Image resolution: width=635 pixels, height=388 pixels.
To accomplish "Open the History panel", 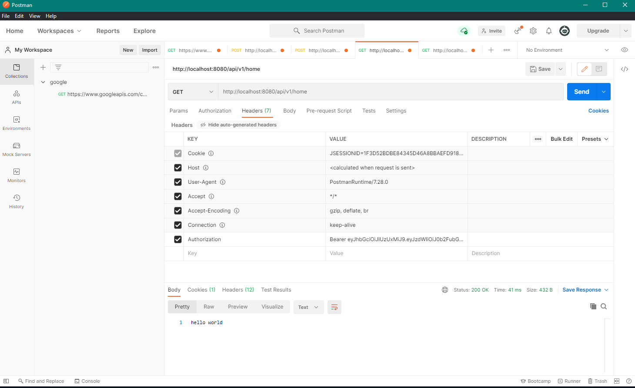I will 16,202.
